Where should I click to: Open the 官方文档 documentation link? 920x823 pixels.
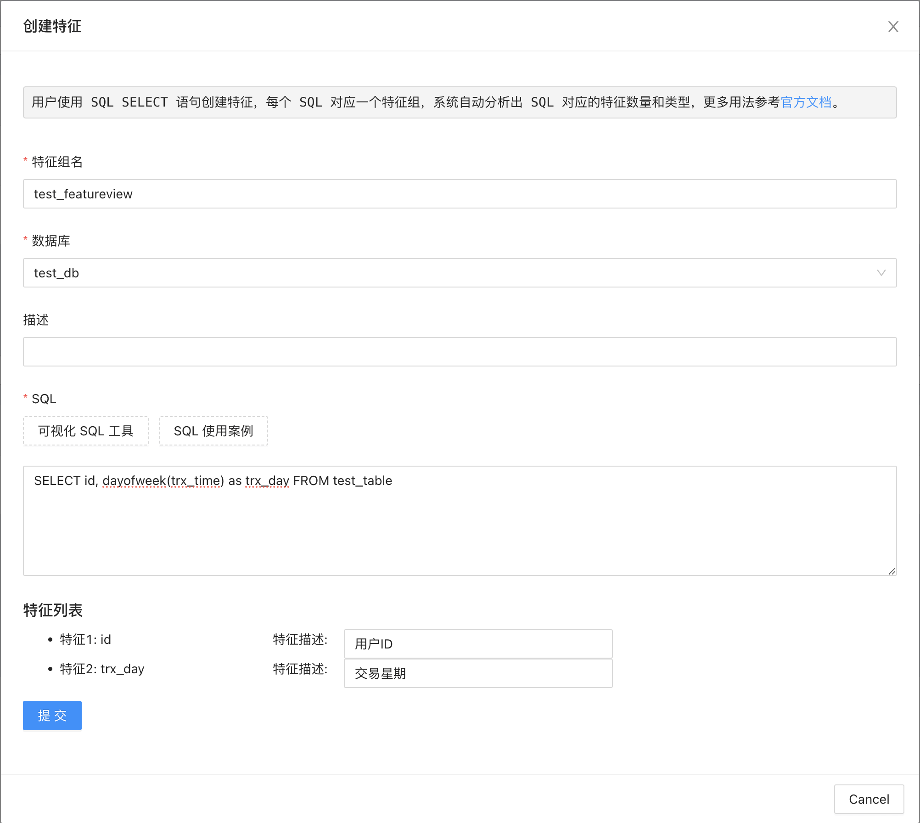806,102
